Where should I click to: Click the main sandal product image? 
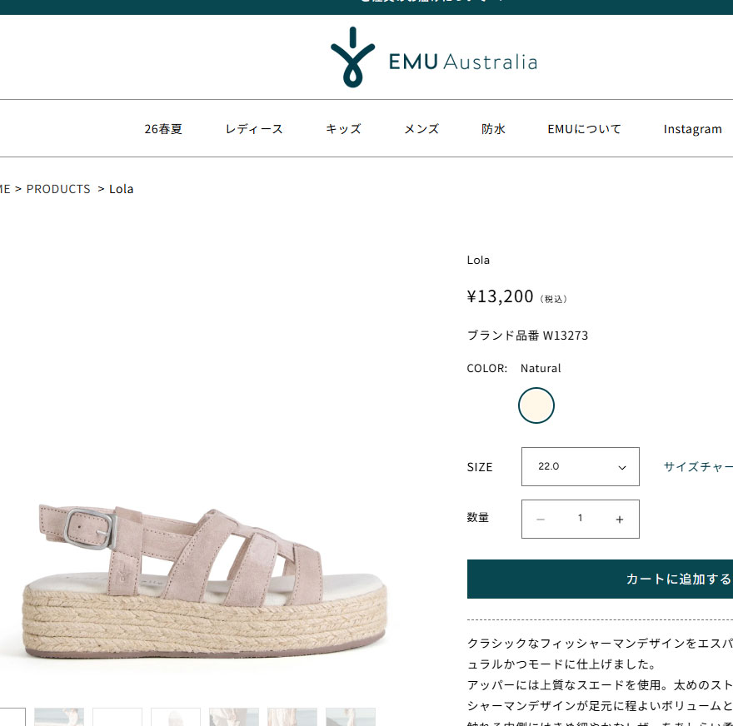click(204, 580)
